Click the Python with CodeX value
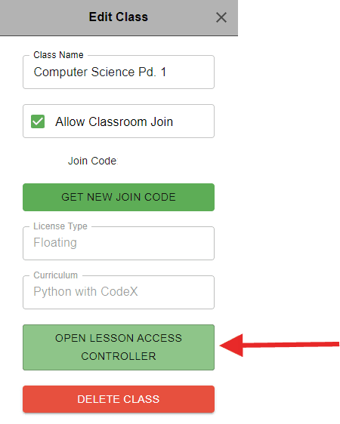 [85, 292]
